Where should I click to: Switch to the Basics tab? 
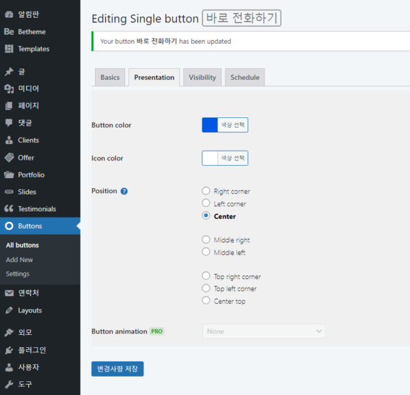point(109,78)
